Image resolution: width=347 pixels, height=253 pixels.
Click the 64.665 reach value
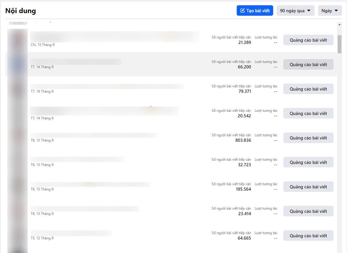(x=244, y=238)
